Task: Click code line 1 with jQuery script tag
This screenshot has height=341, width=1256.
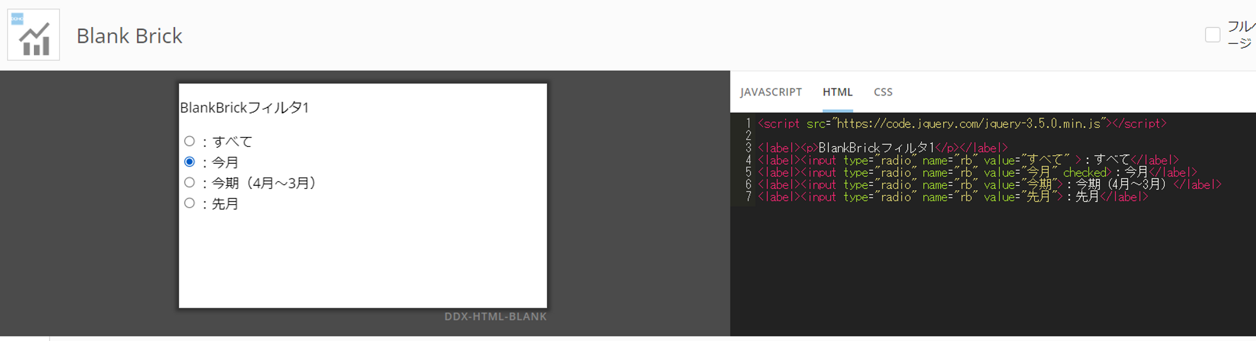Action: pyautogui.click(x=962, y=124)
